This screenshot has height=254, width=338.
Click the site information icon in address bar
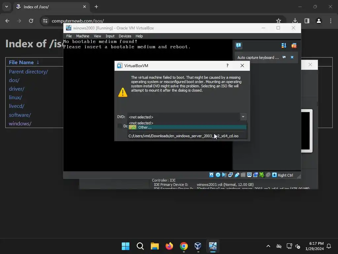pos(45,21)
